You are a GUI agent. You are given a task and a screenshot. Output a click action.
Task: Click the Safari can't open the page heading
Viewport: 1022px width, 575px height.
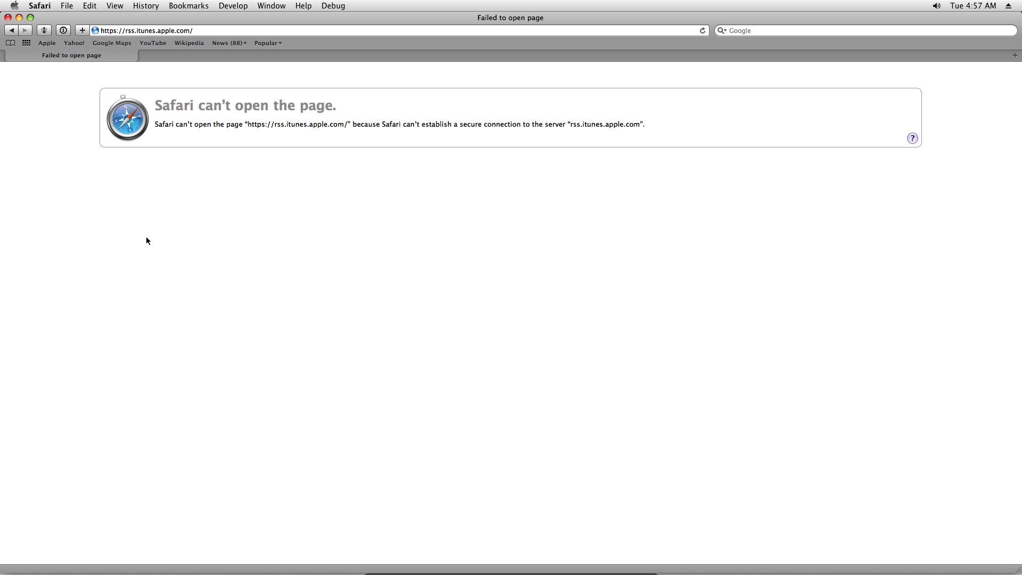pos(245,105)
